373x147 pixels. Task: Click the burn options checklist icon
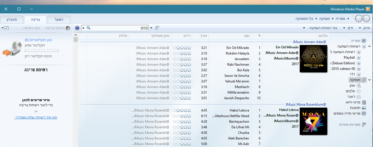(7, 28)
